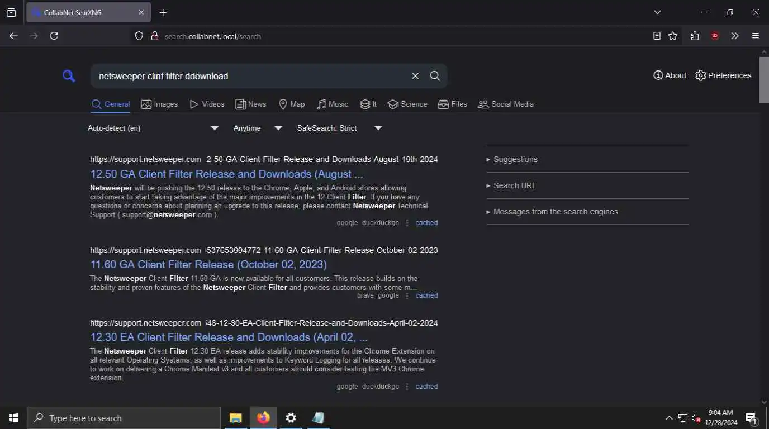This screenshot has height=429, width=769.
Task: Expand the Suggestions section
Action: tap(587, 159)
